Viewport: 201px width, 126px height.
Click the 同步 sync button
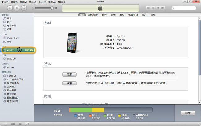tap(188, 113)
